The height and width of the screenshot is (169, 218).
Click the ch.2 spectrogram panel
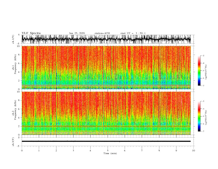(106, 113)
